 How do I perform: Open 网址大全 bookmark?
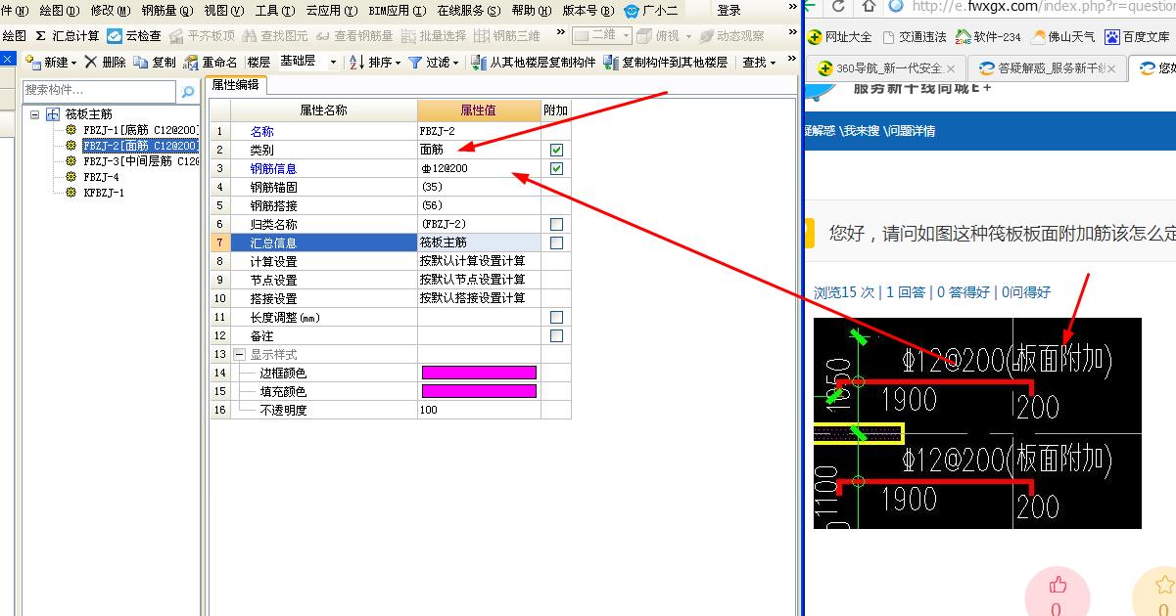[x=840, y=37]
